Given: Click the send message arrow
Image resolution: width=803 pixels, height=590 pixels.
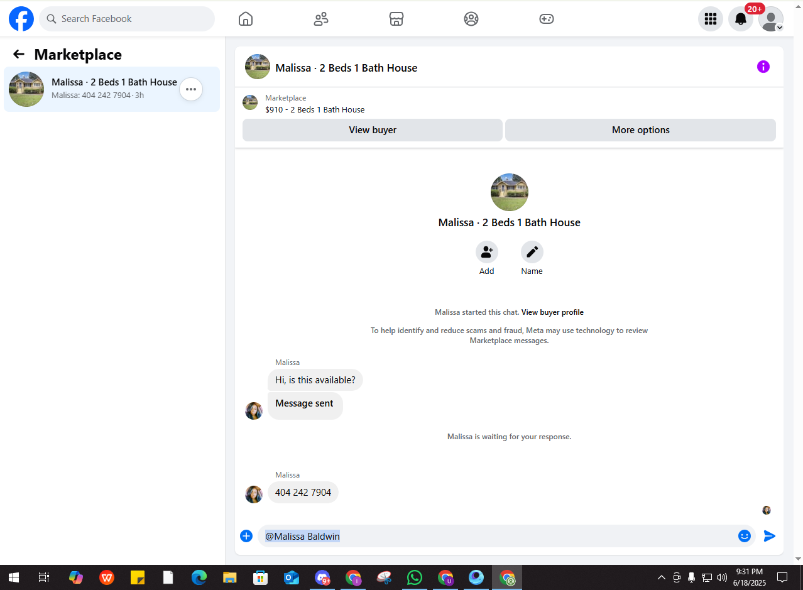Looking at the screenshot, I should (x=770, y=536).
